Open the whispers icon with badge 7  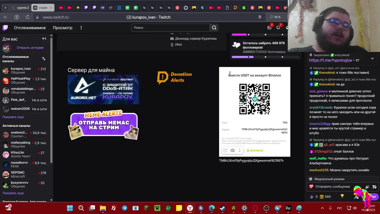tap(278, 27)
